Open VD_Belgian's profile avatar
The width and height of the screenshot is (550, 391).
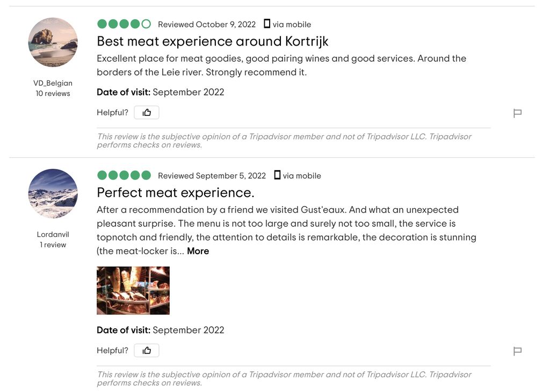(x=53, y=42)
